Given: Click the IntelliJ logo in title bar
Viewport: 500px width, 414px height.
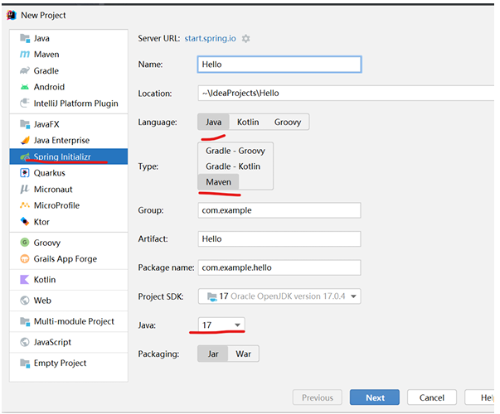Looking at the screenshot, I should 12,15.
